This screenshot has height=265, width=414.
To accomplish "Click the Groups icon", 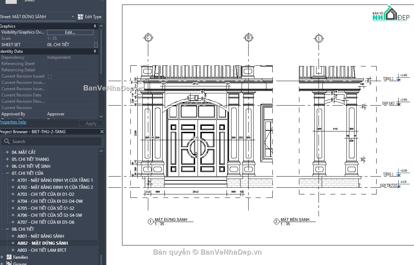I will pos(9,263).
